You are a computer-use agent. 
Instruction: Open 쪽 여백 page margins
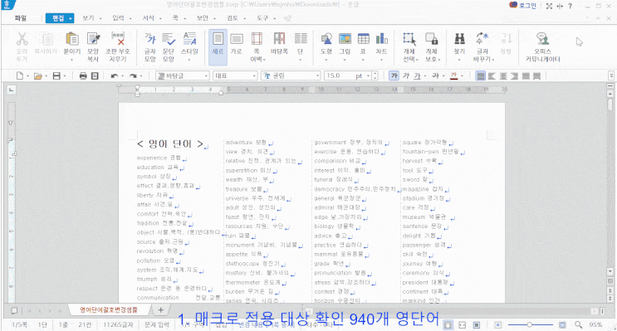(257, 46)
